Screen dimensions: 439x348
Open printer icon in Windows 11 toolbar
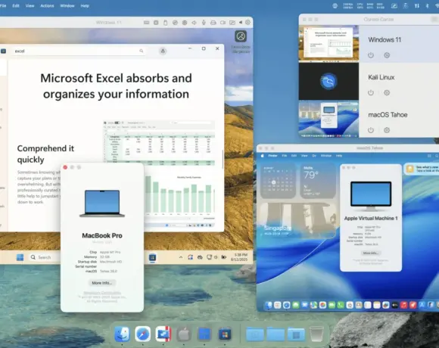coord(213,23)
